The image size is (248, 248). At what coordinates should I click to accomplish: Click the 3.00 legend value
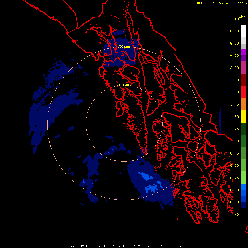point(234,68)
